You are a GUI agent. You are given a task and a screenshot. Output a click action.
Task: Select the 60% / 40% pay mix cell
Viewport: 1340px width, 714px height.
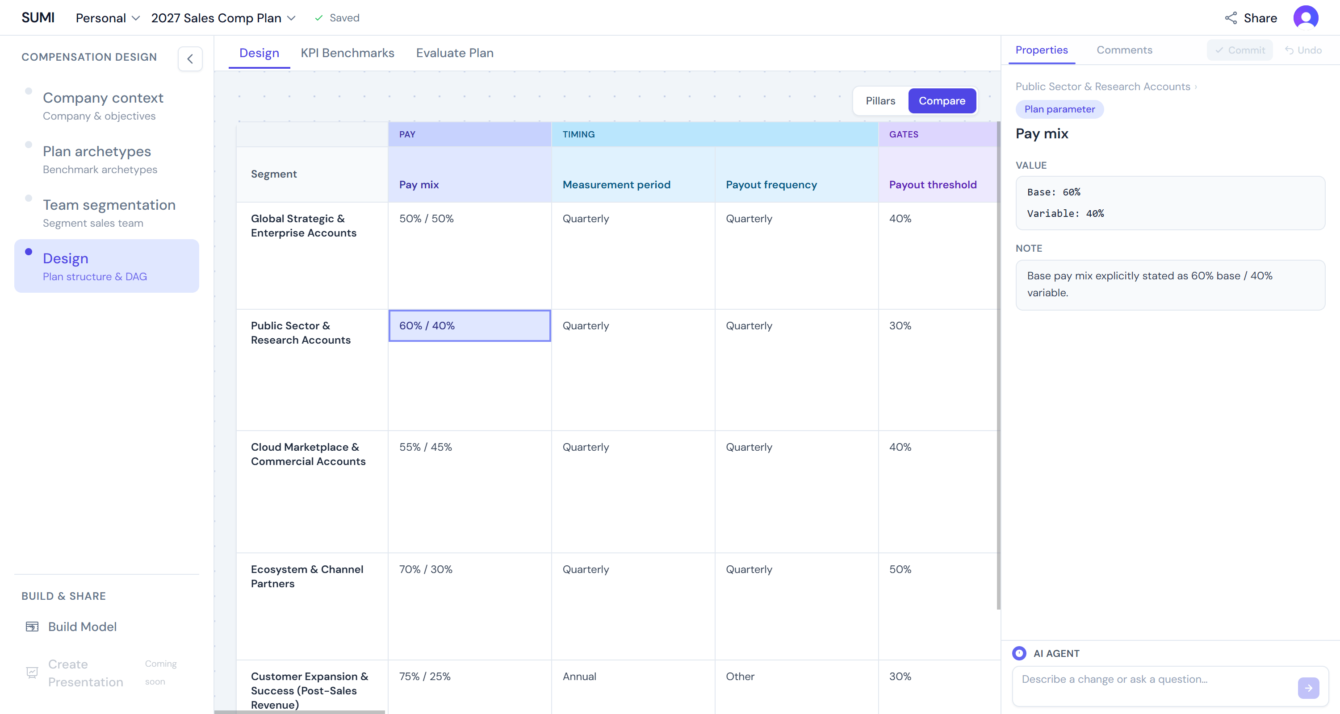(469, 326)
